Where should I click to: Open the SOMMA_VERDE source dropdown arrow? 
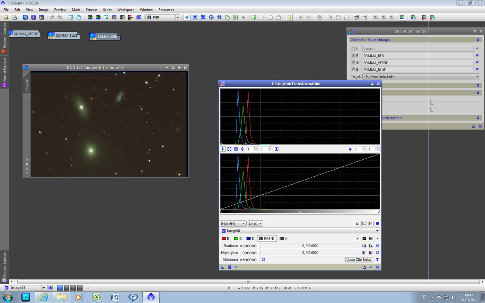(x=477, y=63)
